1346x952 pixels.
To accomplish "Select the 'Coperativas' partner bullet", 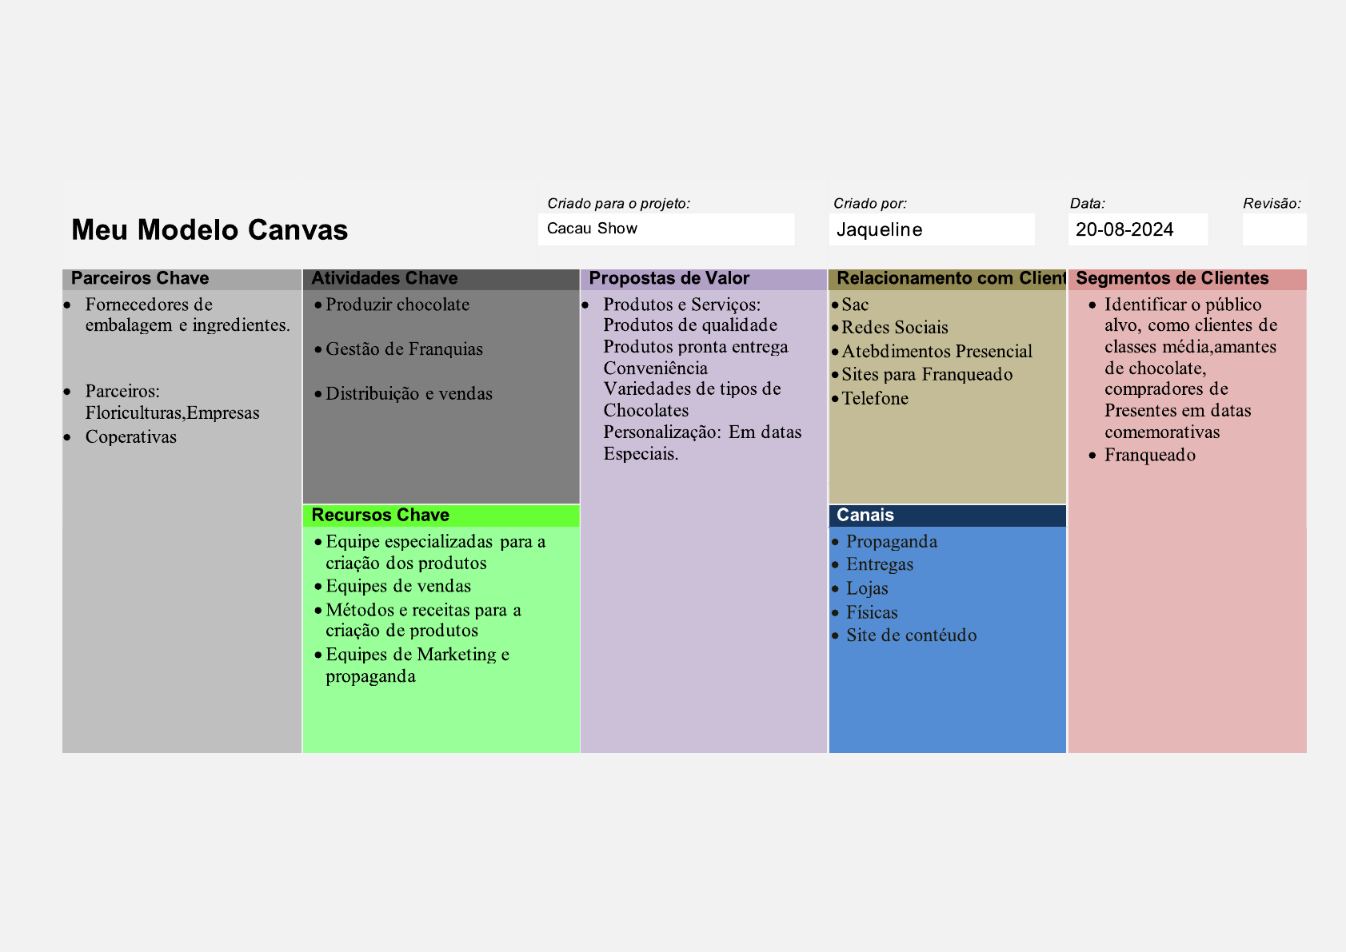I will (131, 437).
